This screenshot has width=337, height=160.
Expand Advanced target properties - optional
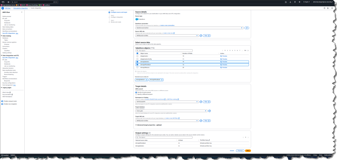(148, 125)
